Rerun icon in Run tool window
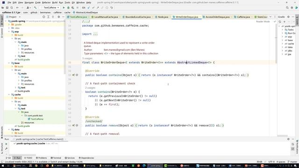 [6, 144]
